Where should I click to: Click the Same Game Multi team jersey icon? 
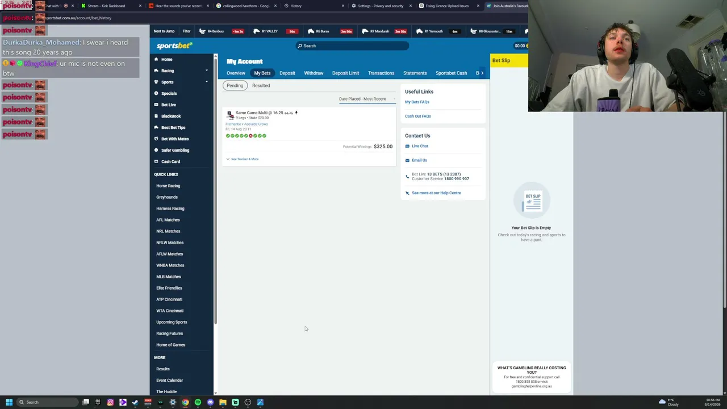[229, 115]
